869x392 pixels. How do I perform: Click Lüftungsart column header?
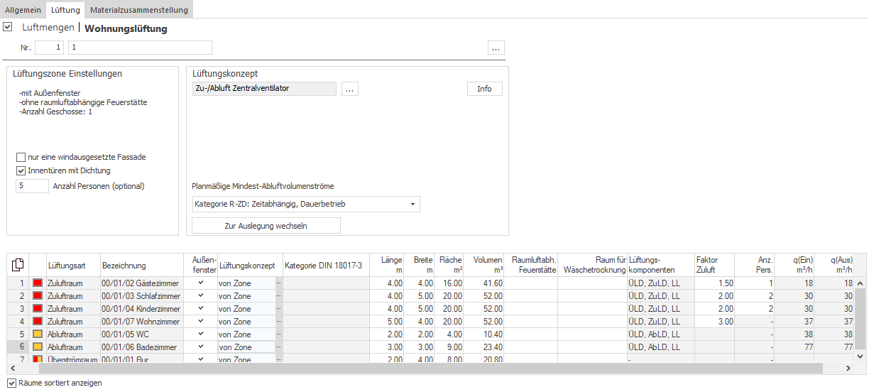click(x=73, y=265)
